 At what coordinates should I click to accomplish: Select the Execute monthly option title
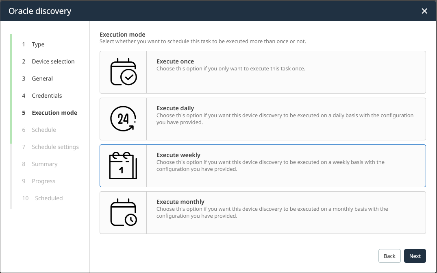click(180, 202)
